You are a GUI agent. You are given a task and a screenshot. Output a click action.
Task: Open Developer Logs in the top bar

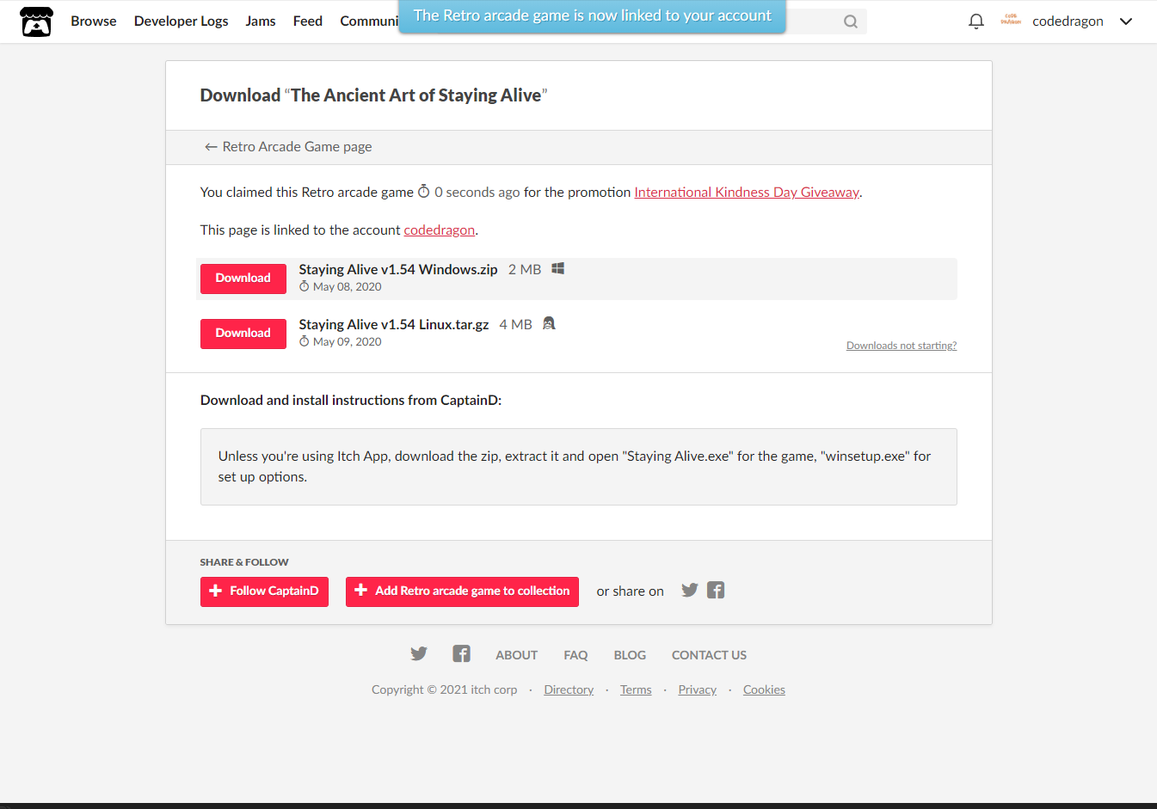[x=181, y=21]
